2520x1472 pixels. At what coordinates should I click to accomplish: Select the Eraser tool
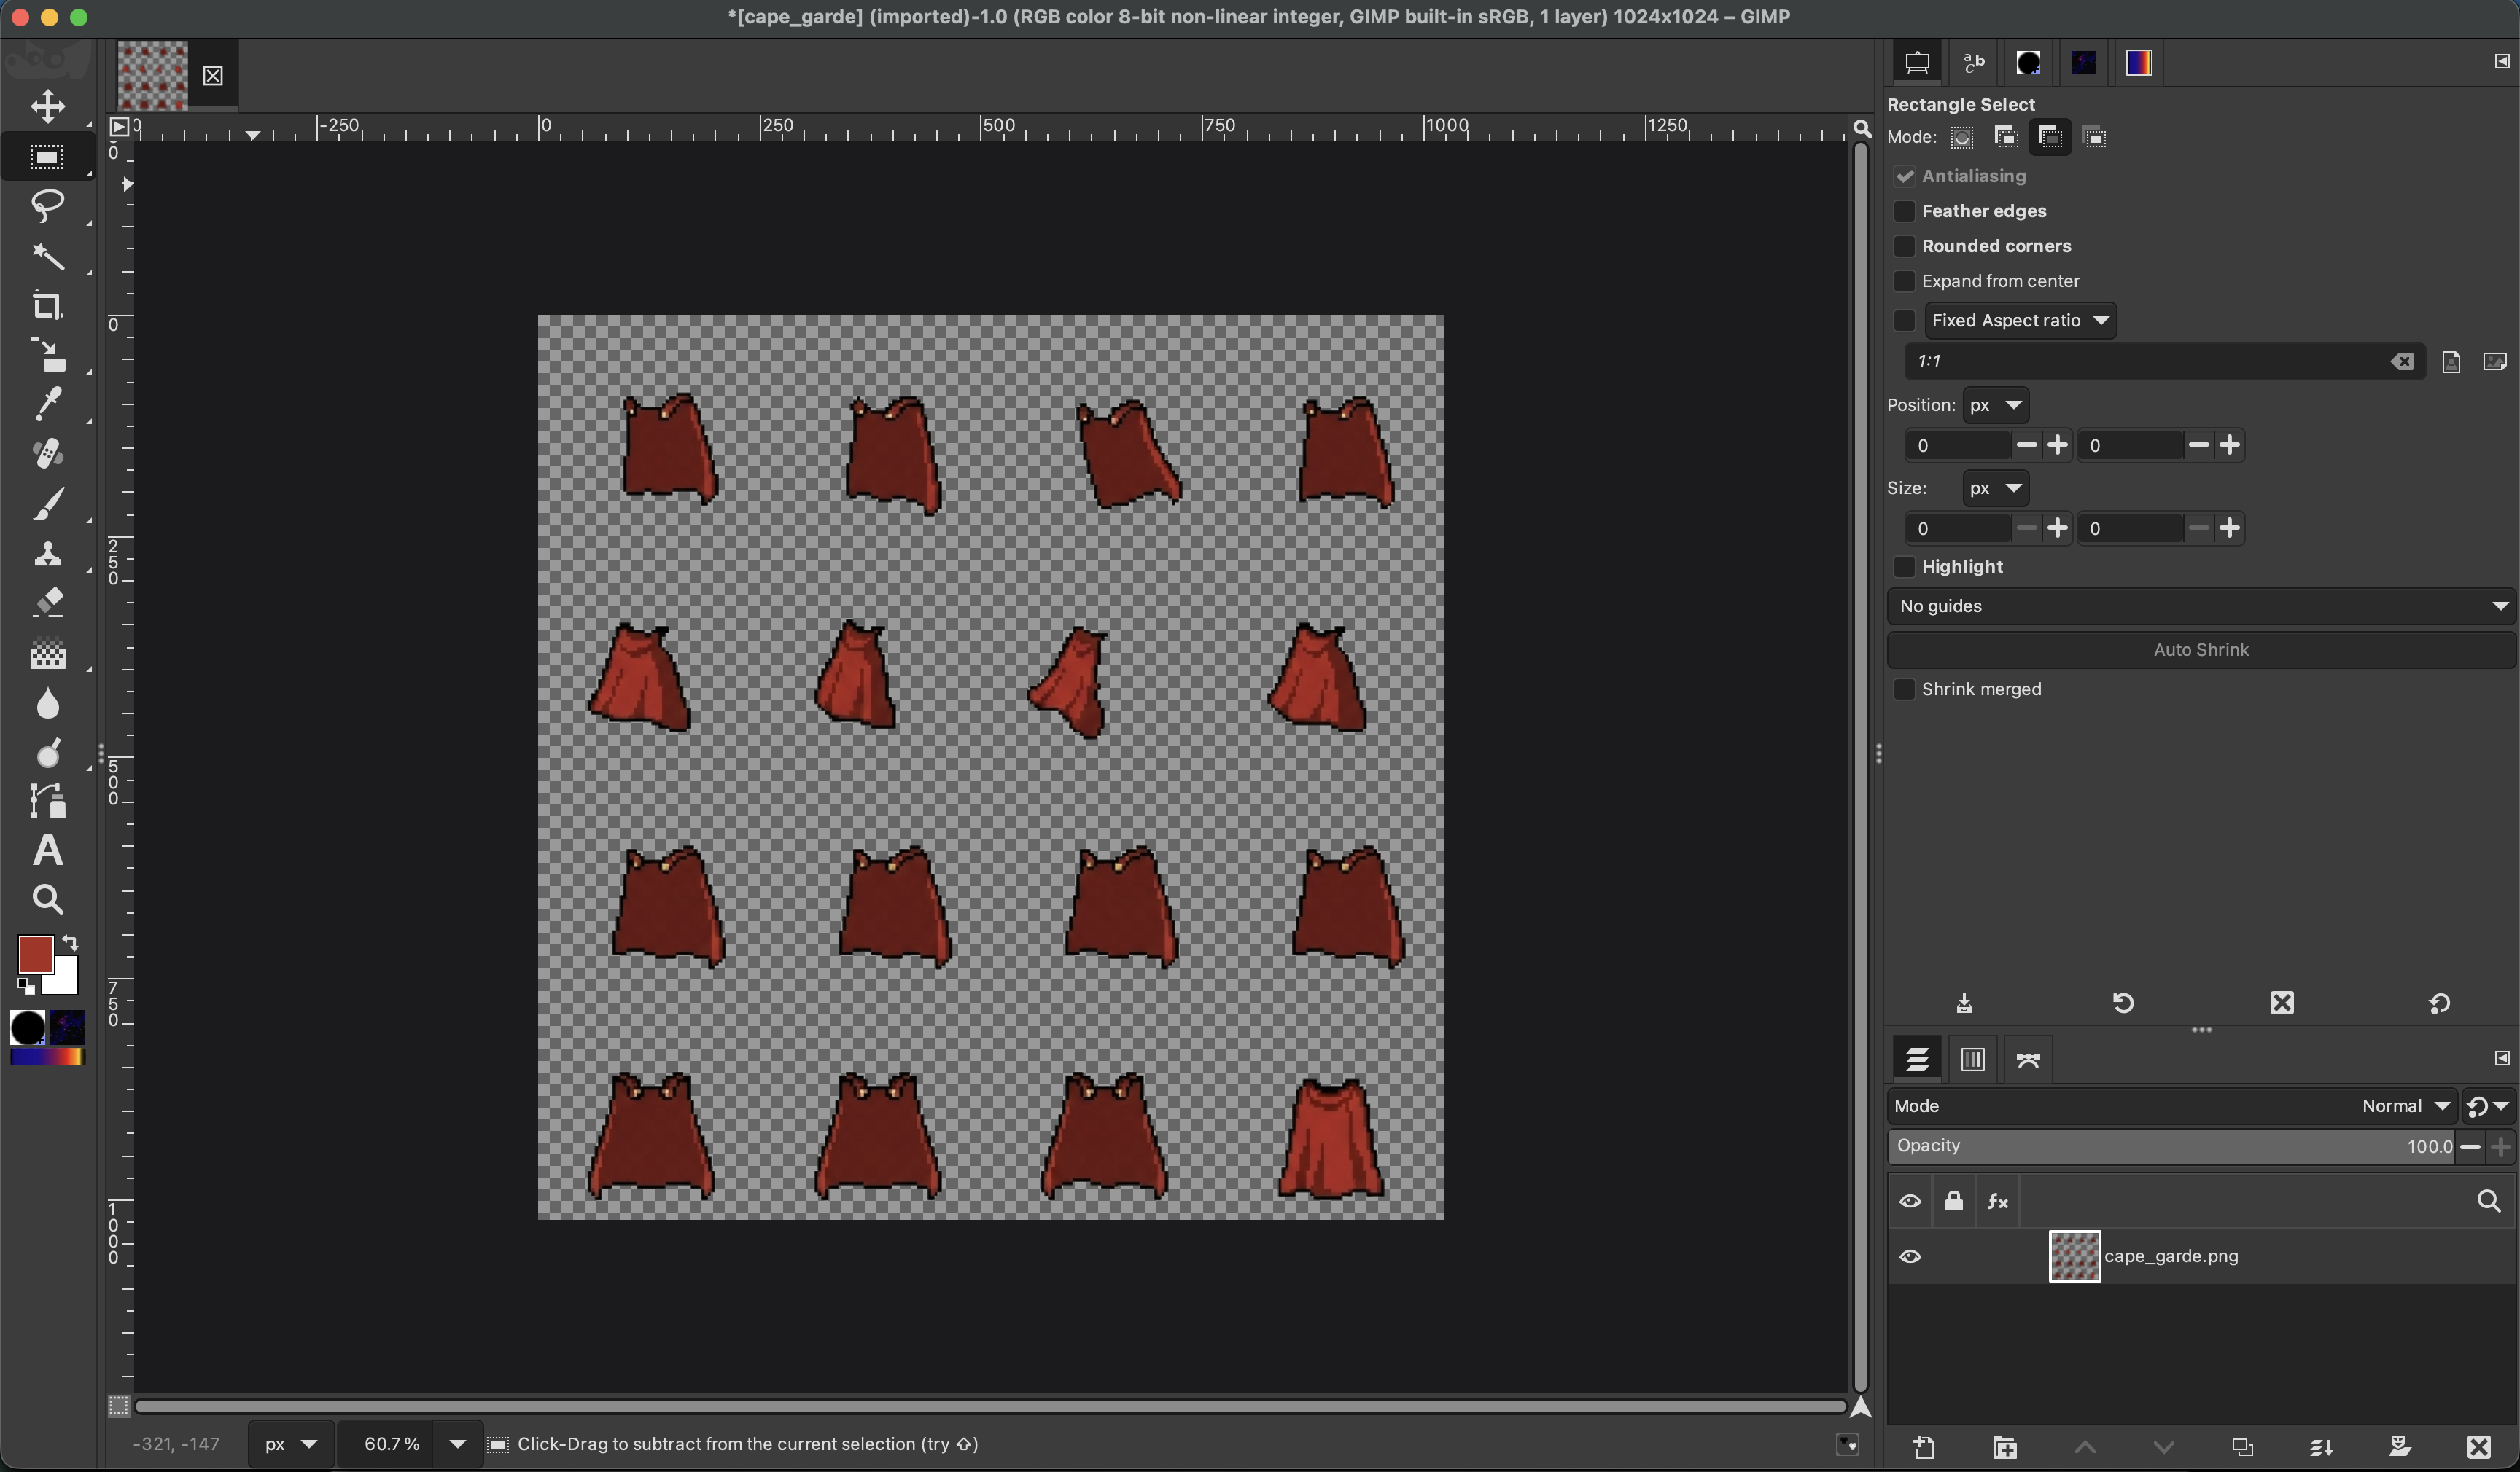(x=47, y=603)
